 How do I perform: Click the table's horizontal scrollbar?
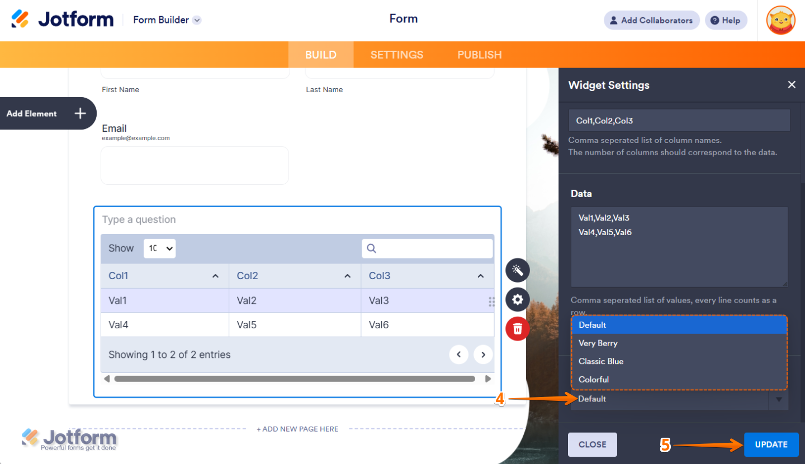click(x=296, y=378)
